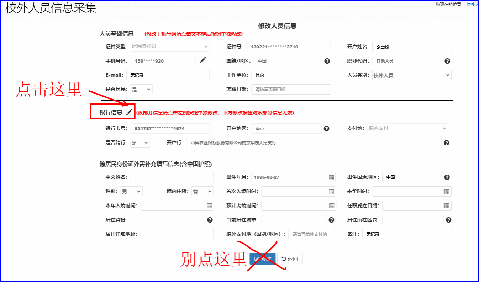Open the 人员类别 dropdown

[x=411, y=75]
